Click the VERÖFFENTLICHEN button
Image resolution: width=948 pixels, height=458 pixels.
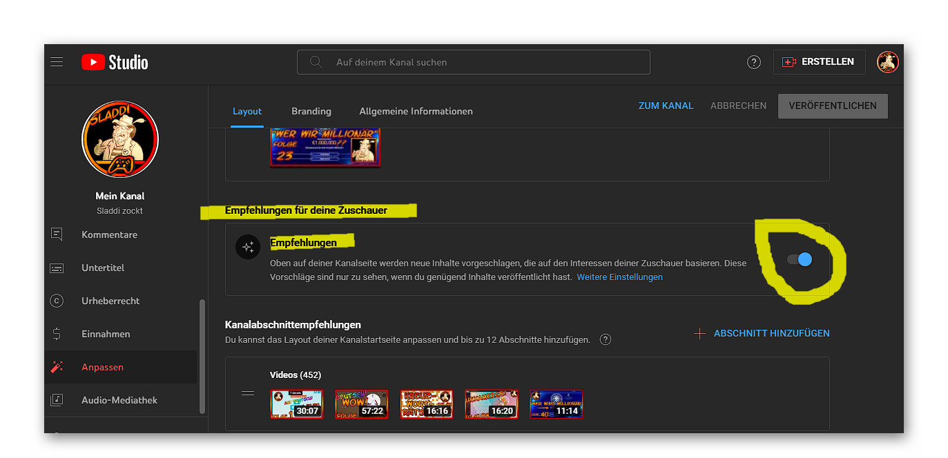(832, 106)
